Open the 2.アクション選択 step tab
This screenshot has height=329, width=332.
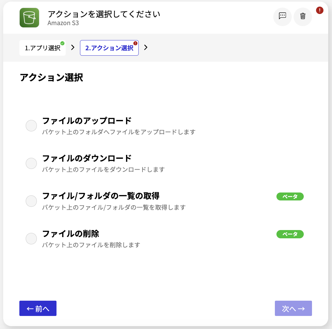(109, 48)
